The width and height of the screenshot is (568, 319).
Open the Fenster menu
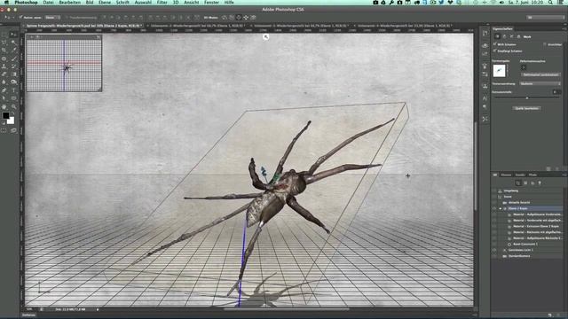pyautogui.click(x=211, y=3)
